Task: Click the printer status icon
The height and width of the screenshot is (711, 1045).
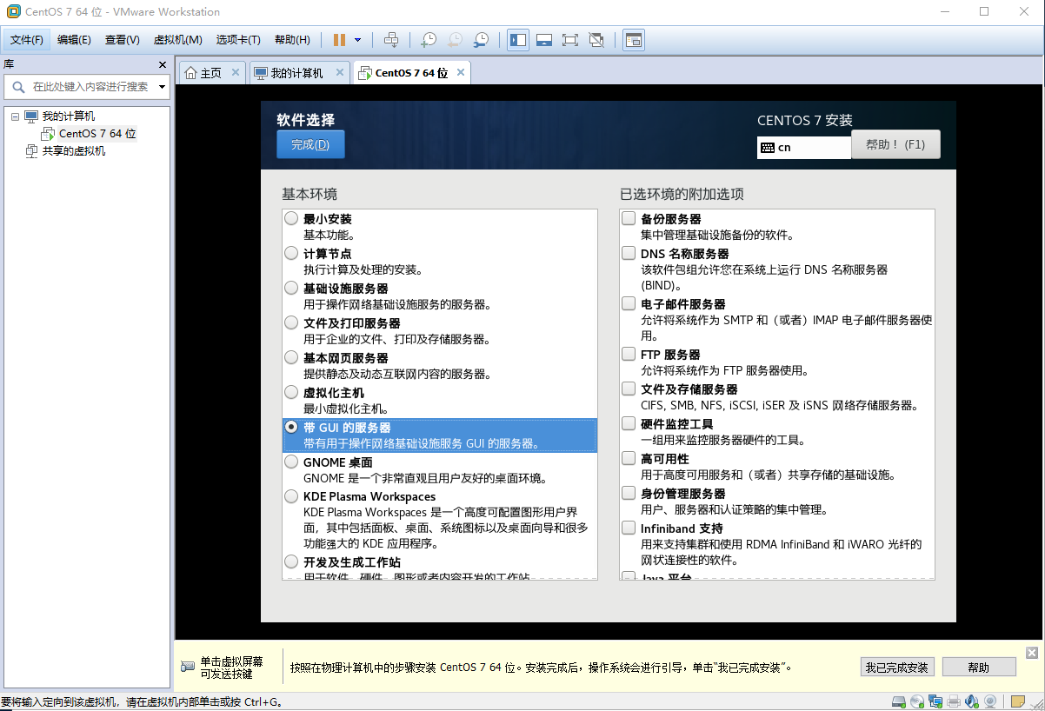Action: click(954, 701)
